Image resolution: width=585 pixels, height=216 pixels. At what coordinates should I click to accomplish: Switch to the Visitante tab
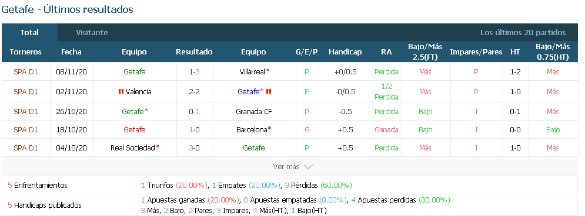[x=92, y=32]
